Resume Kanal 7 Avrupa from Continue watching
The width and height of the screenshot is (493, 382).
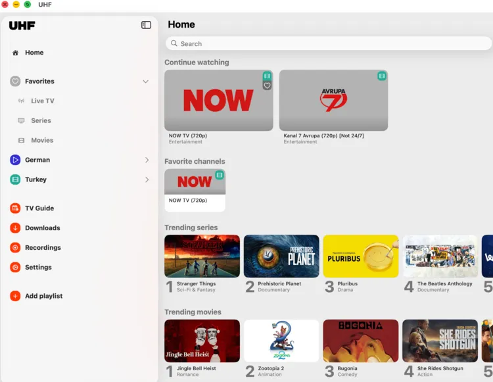333,101
